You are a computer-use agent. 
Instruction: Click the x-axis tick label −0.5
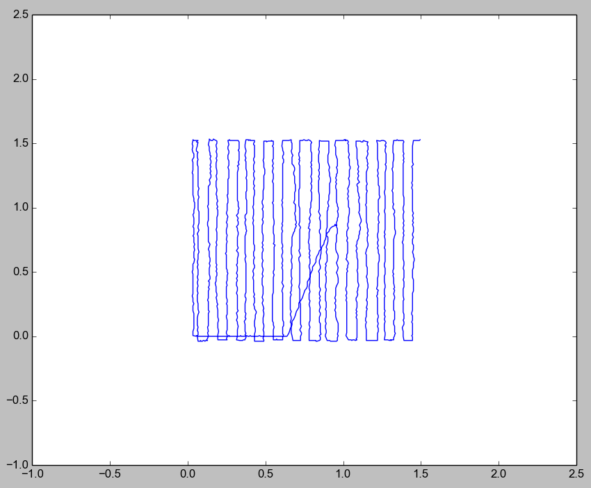click(110, 473)
